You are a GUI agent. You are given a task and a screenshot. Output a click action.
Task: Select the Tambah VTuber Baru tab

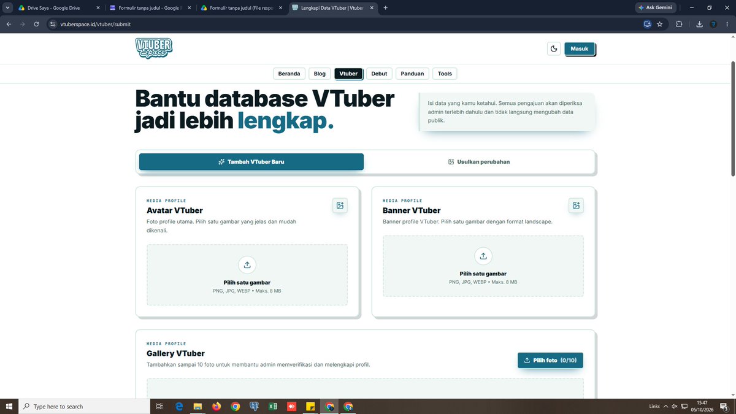(x=251, y=162)
